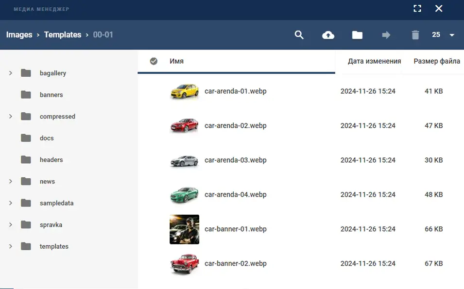Go to Images in breadcrumb
464x289 pixels.
(19, 35)
